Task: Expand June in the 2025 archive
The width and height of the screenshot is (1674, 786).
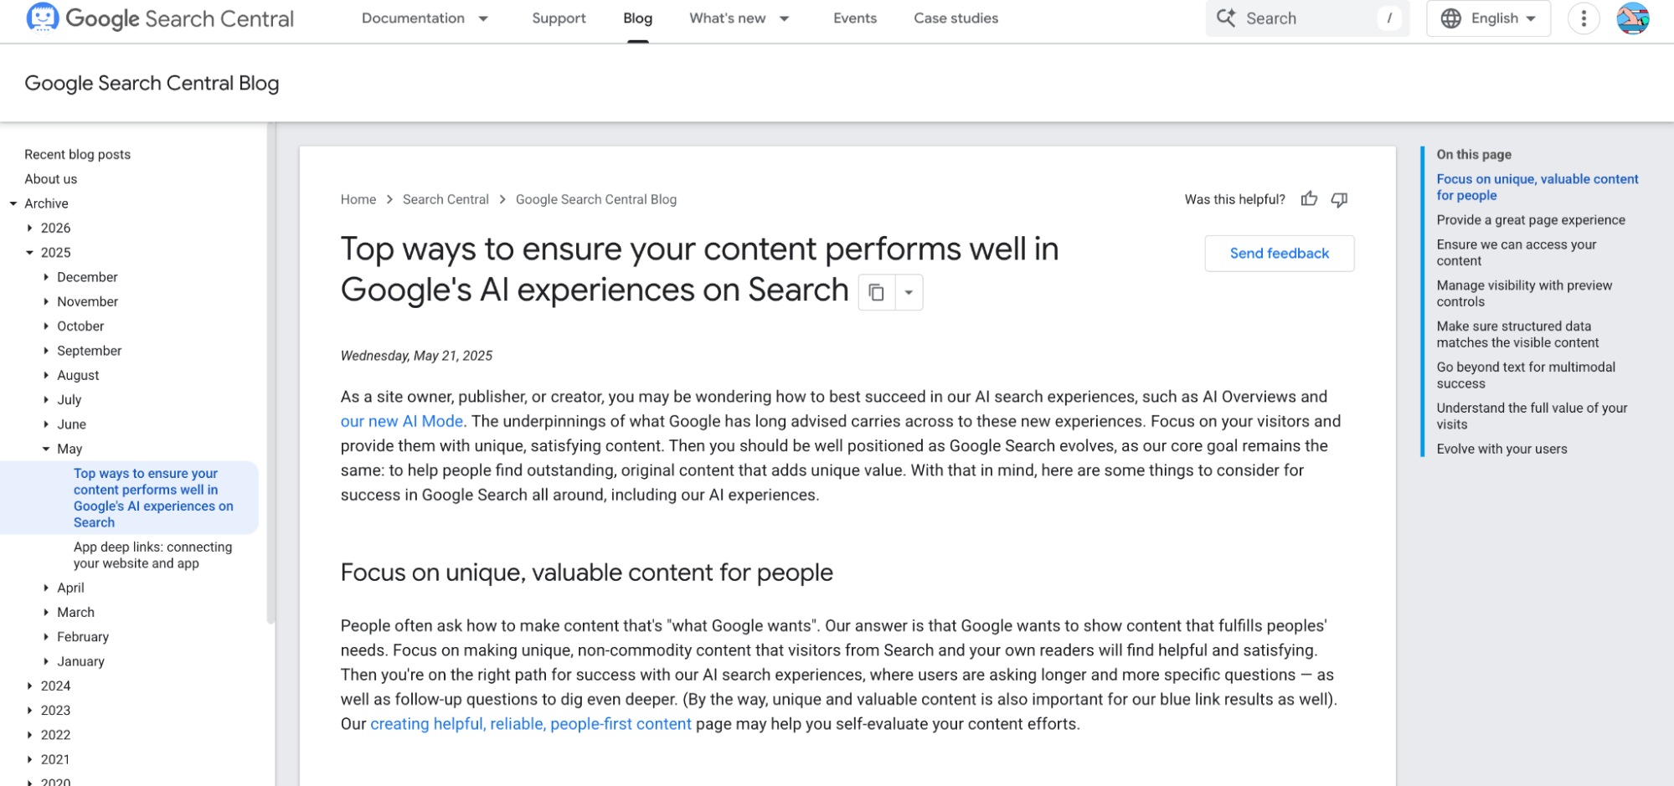Action: point(46,424)
